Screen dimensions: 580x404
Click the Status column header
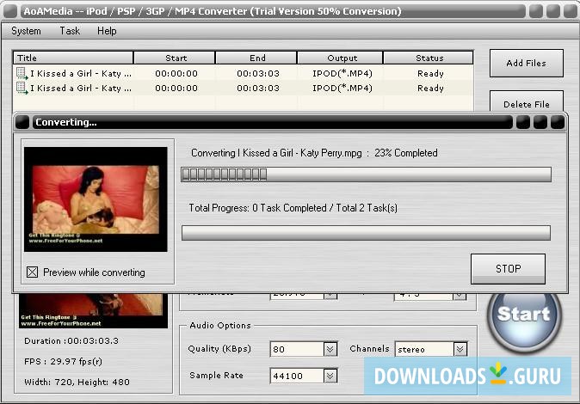[429, 58]
